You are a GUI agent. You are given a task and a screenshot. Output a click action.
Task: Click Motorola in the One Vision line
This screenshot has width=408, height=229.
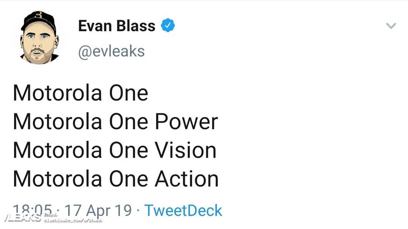pos(57,150)
